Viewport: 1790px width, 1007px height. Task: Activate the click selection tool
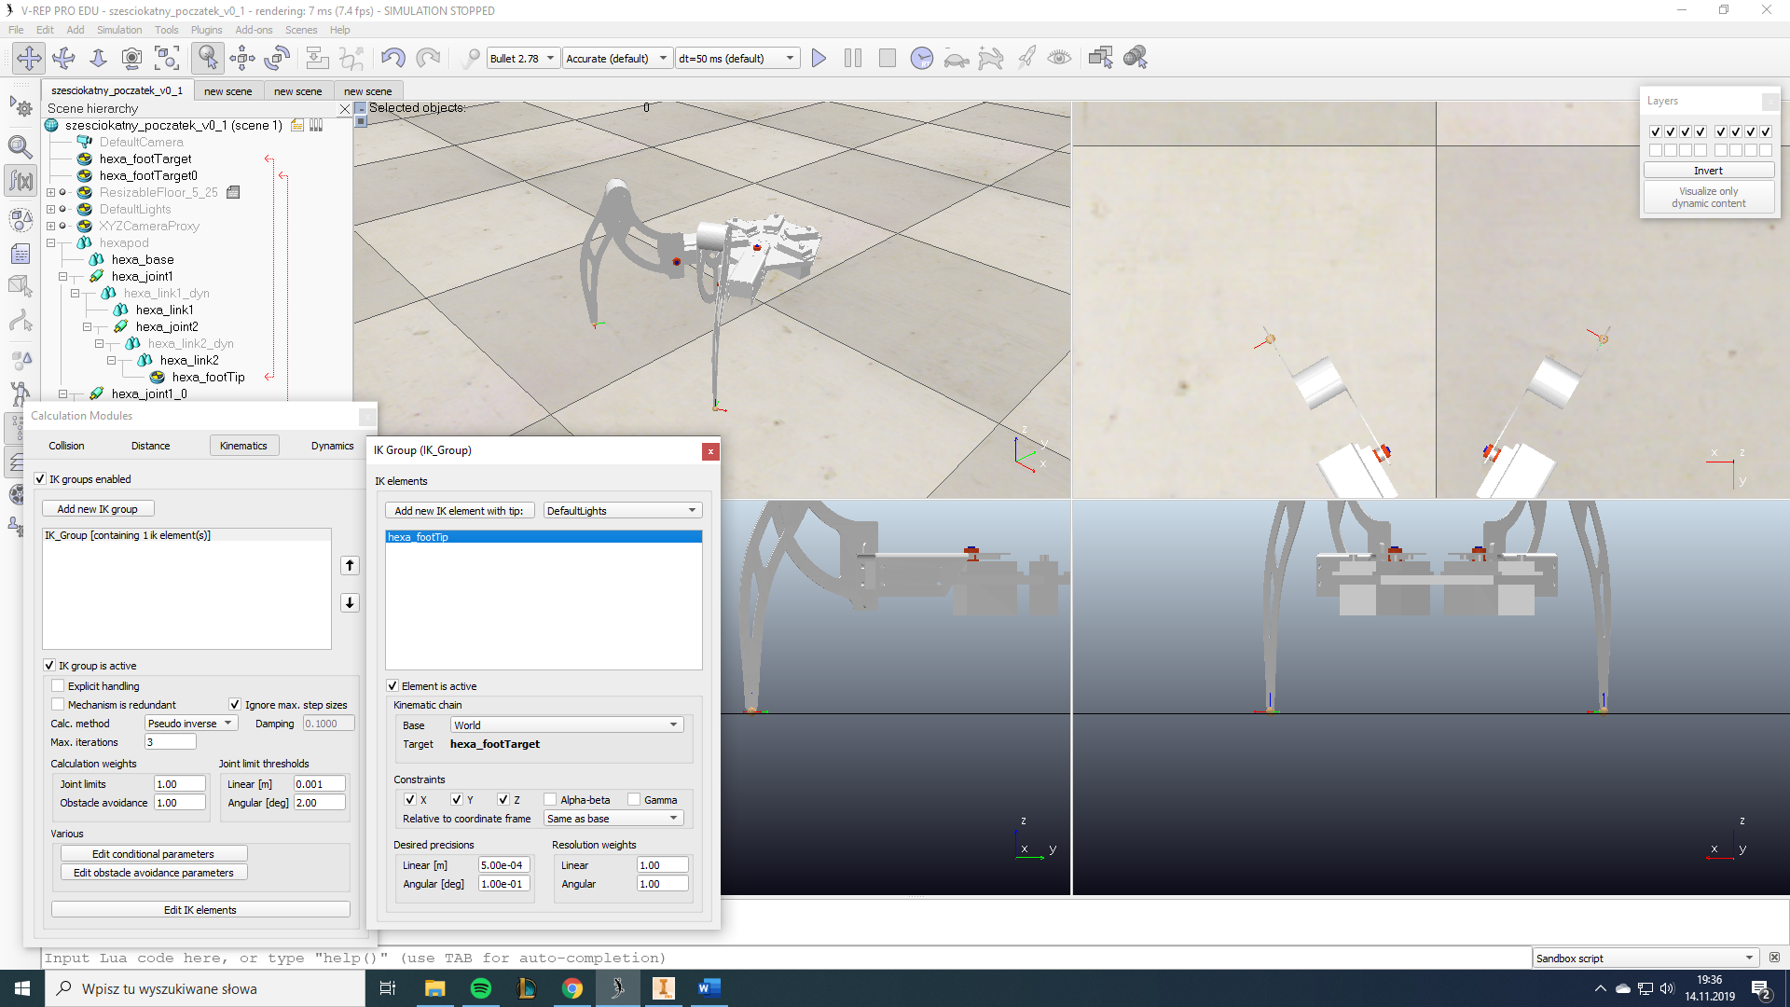coord(208,58)
